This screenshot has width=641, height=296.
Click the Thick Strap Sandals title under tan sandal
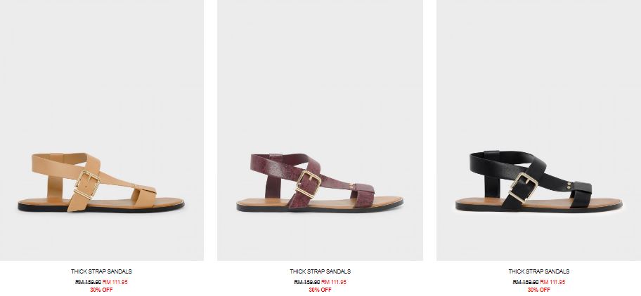(101, 271)
